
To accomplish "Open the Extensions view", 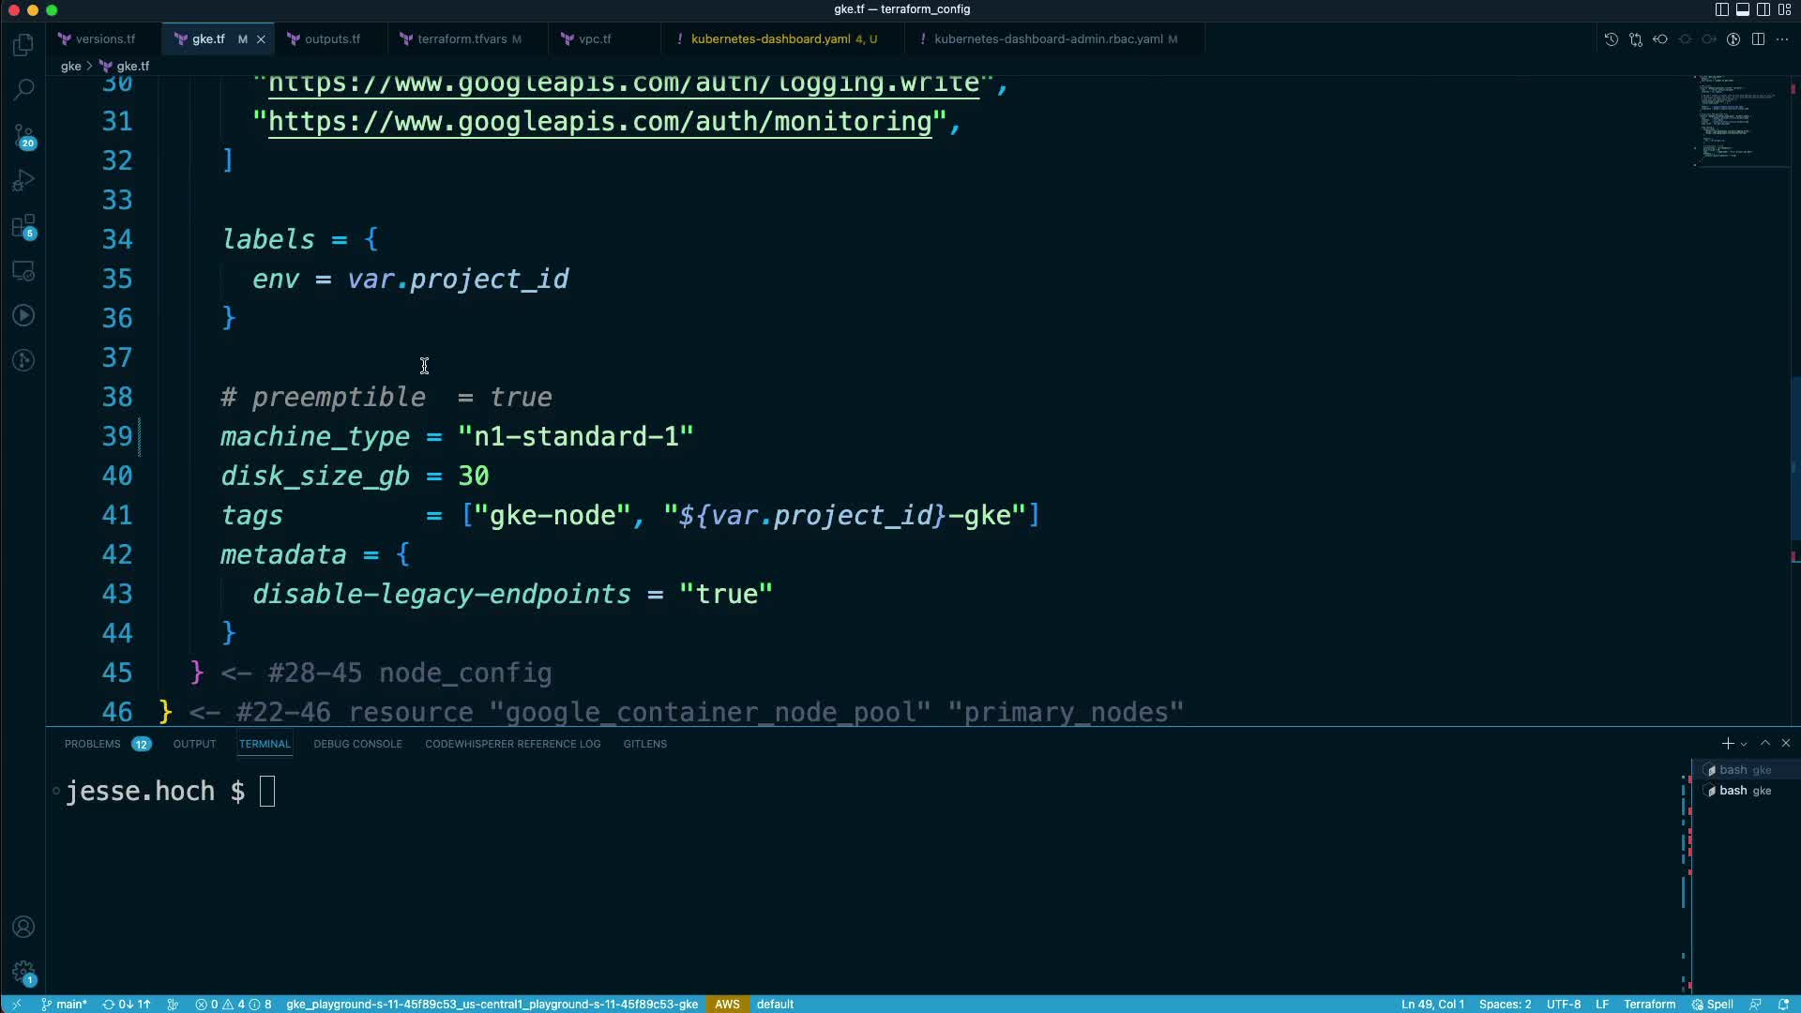I will tap(24, 226).
